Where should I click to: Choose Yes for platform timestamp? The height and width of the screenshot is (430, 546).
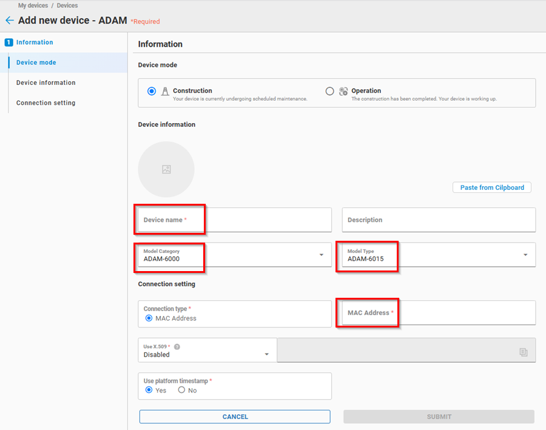pyautogui.click(x=149, y=391)
